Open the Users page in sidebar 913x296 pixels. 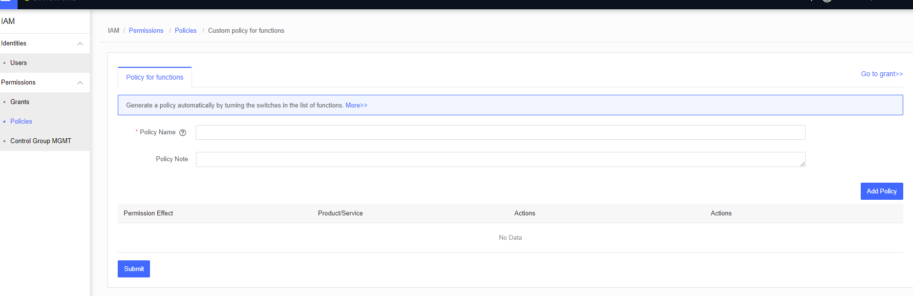tap(19, 63)
